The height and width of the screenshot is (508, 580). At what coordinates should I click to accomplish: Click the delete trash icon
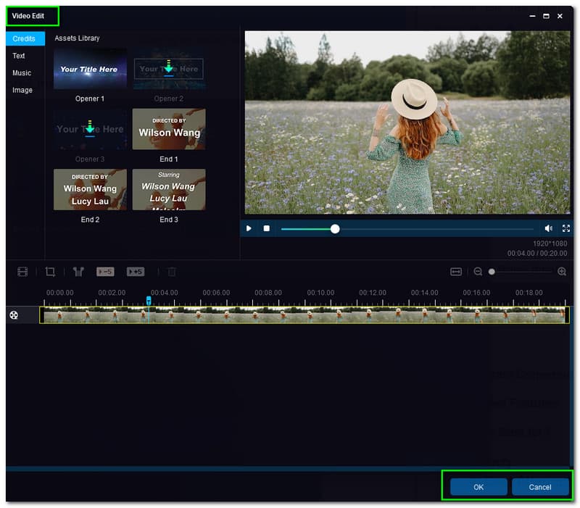(172, 272)
